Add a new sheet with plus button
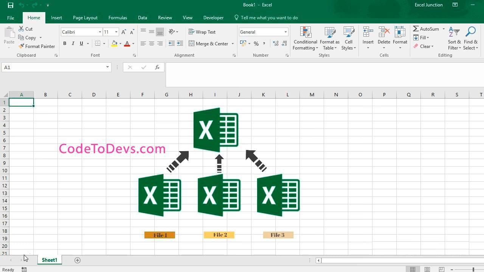The image size is (484, 272). (78, 260)
